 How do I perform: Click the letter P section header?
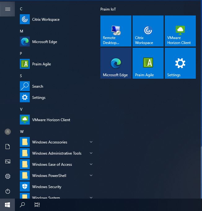click(x=21, y=54)
